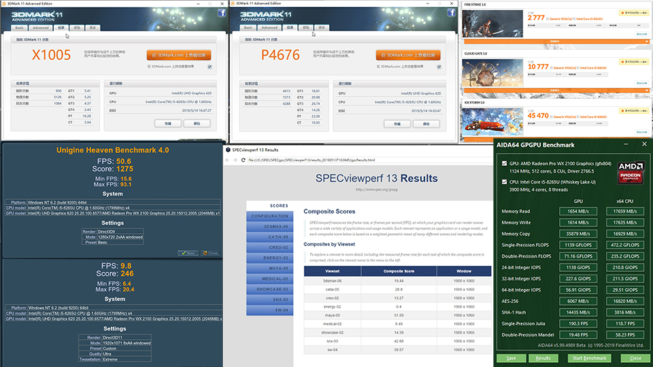Go back in SPECviewperf browser window
This screenshot has width=653, height=367.
227,160
